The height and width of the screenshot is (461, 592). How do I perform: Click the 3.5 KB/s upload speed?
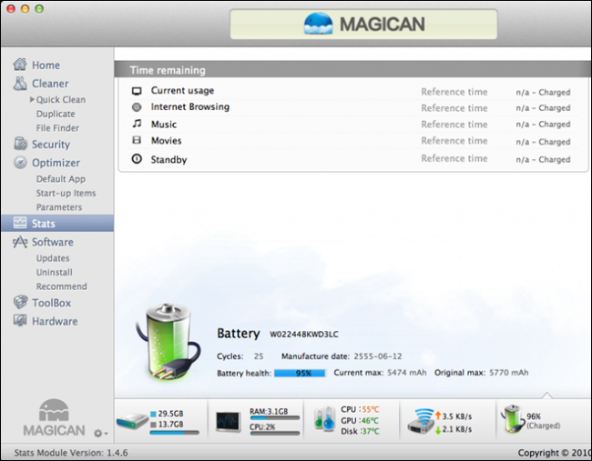[x=457, y=416]
